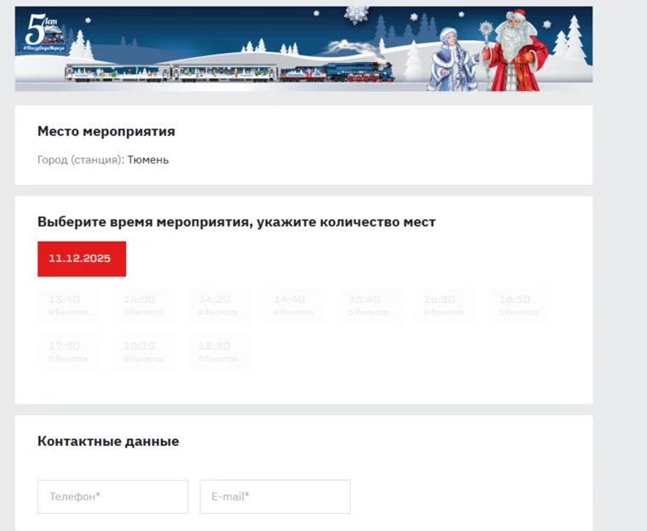Click the Snegurochka figure in banner

453,59
